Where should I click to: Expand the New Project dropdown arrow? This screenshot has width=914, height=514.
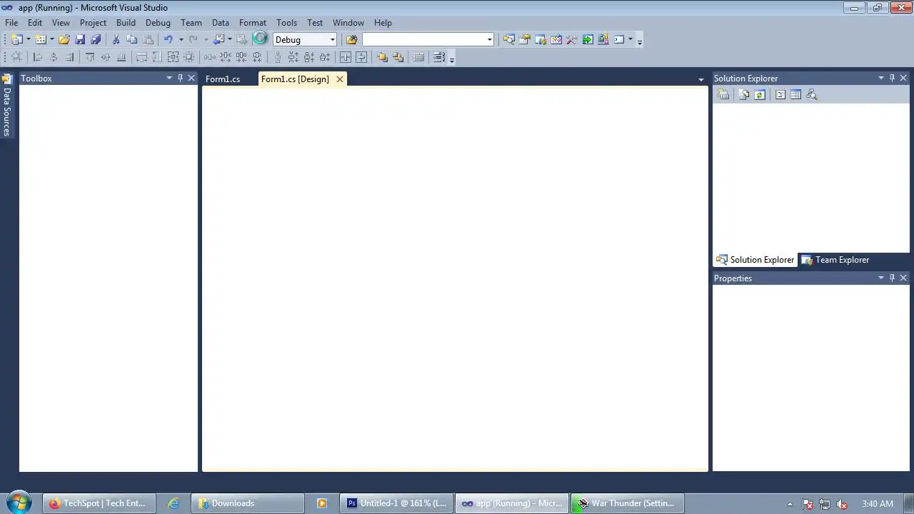click(29, 40)
